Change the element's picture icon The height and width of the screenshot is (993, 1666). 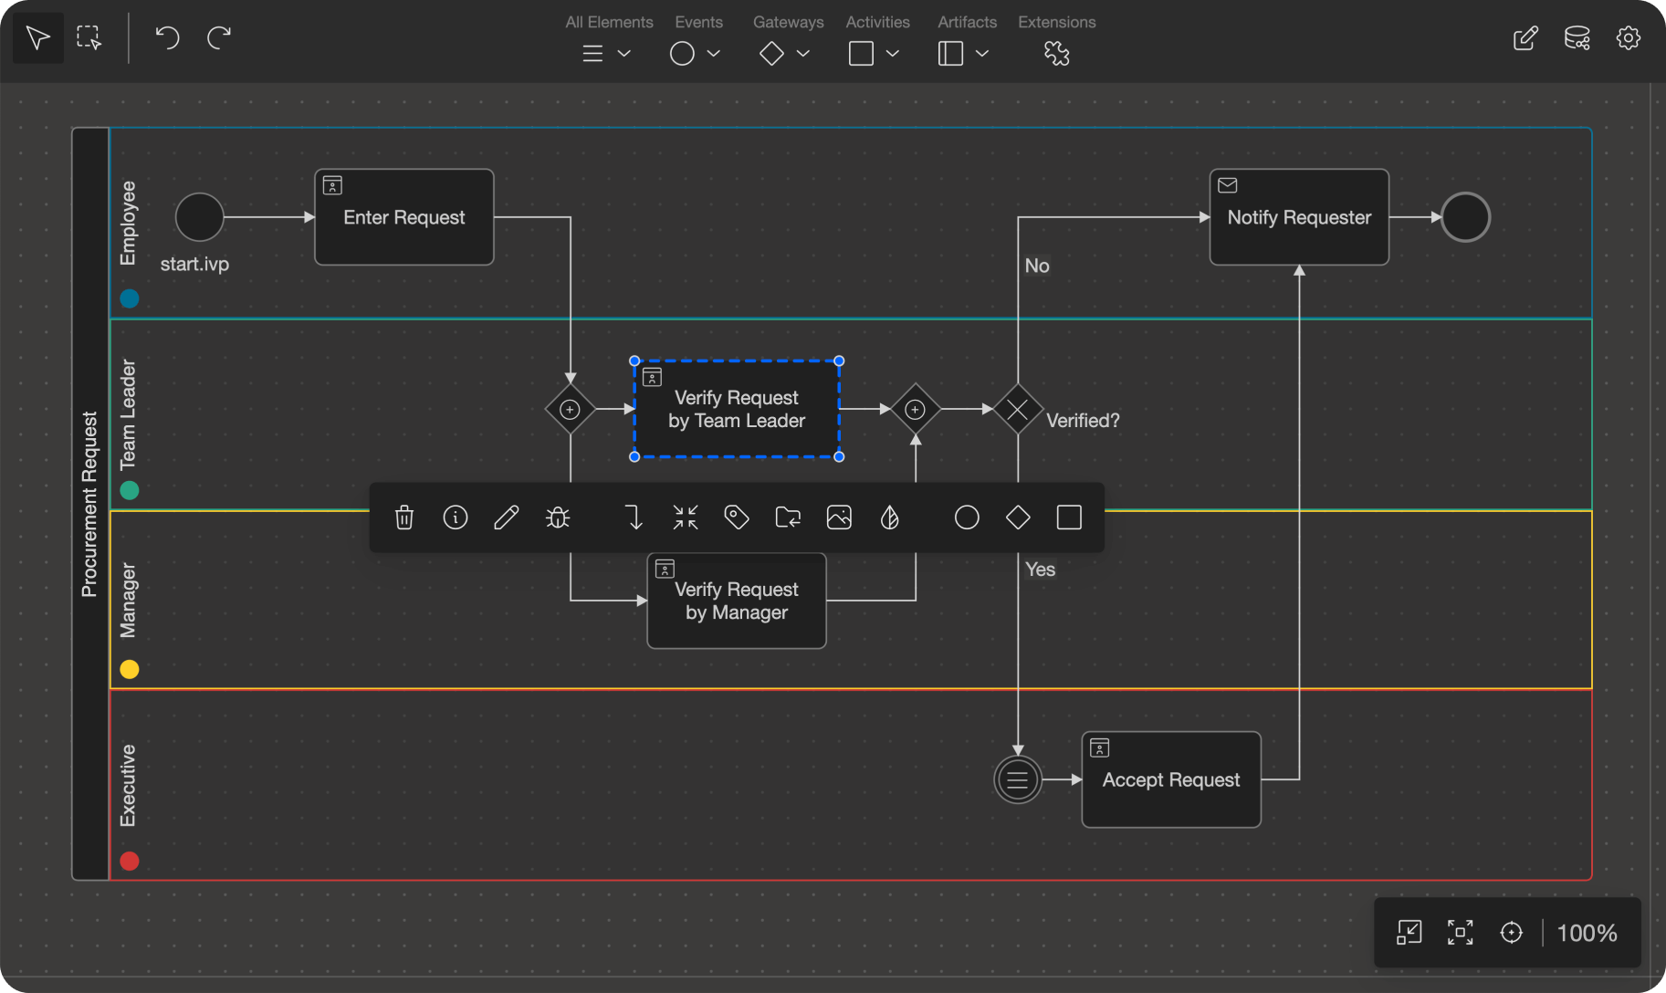[x=839, y=517]
